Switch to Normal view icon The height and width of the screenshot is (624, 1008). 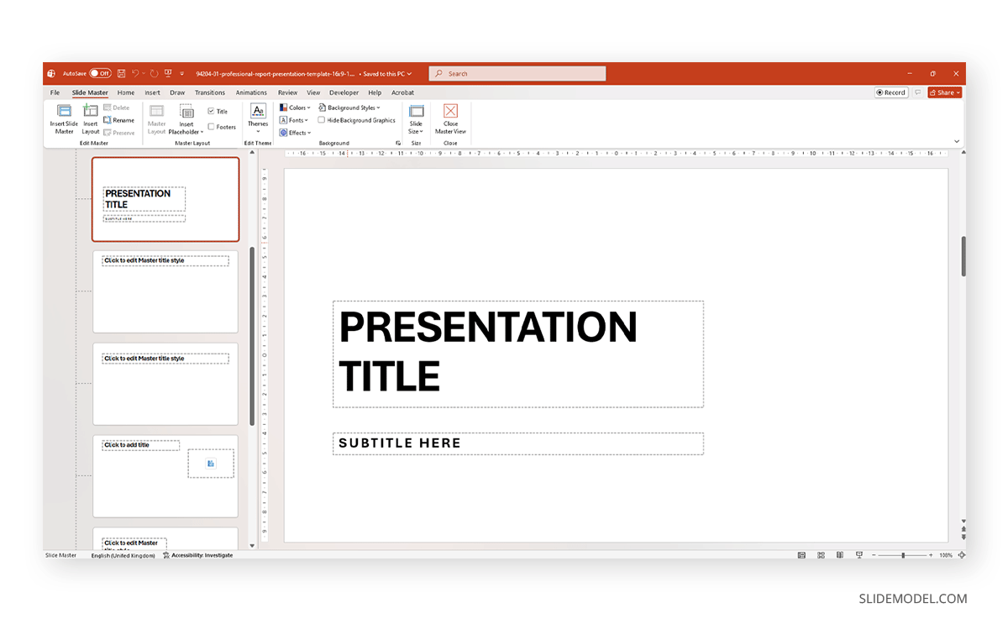click(801, 555)
